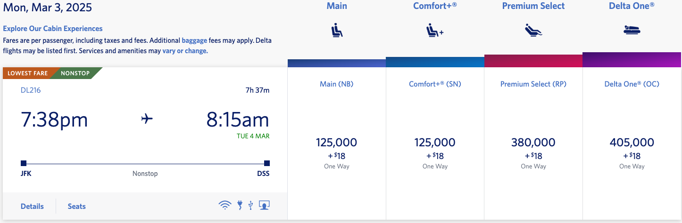Click the purple Delta One color bar
The image size is (682, 223).
pyautogui.click(x=632, y=60)
